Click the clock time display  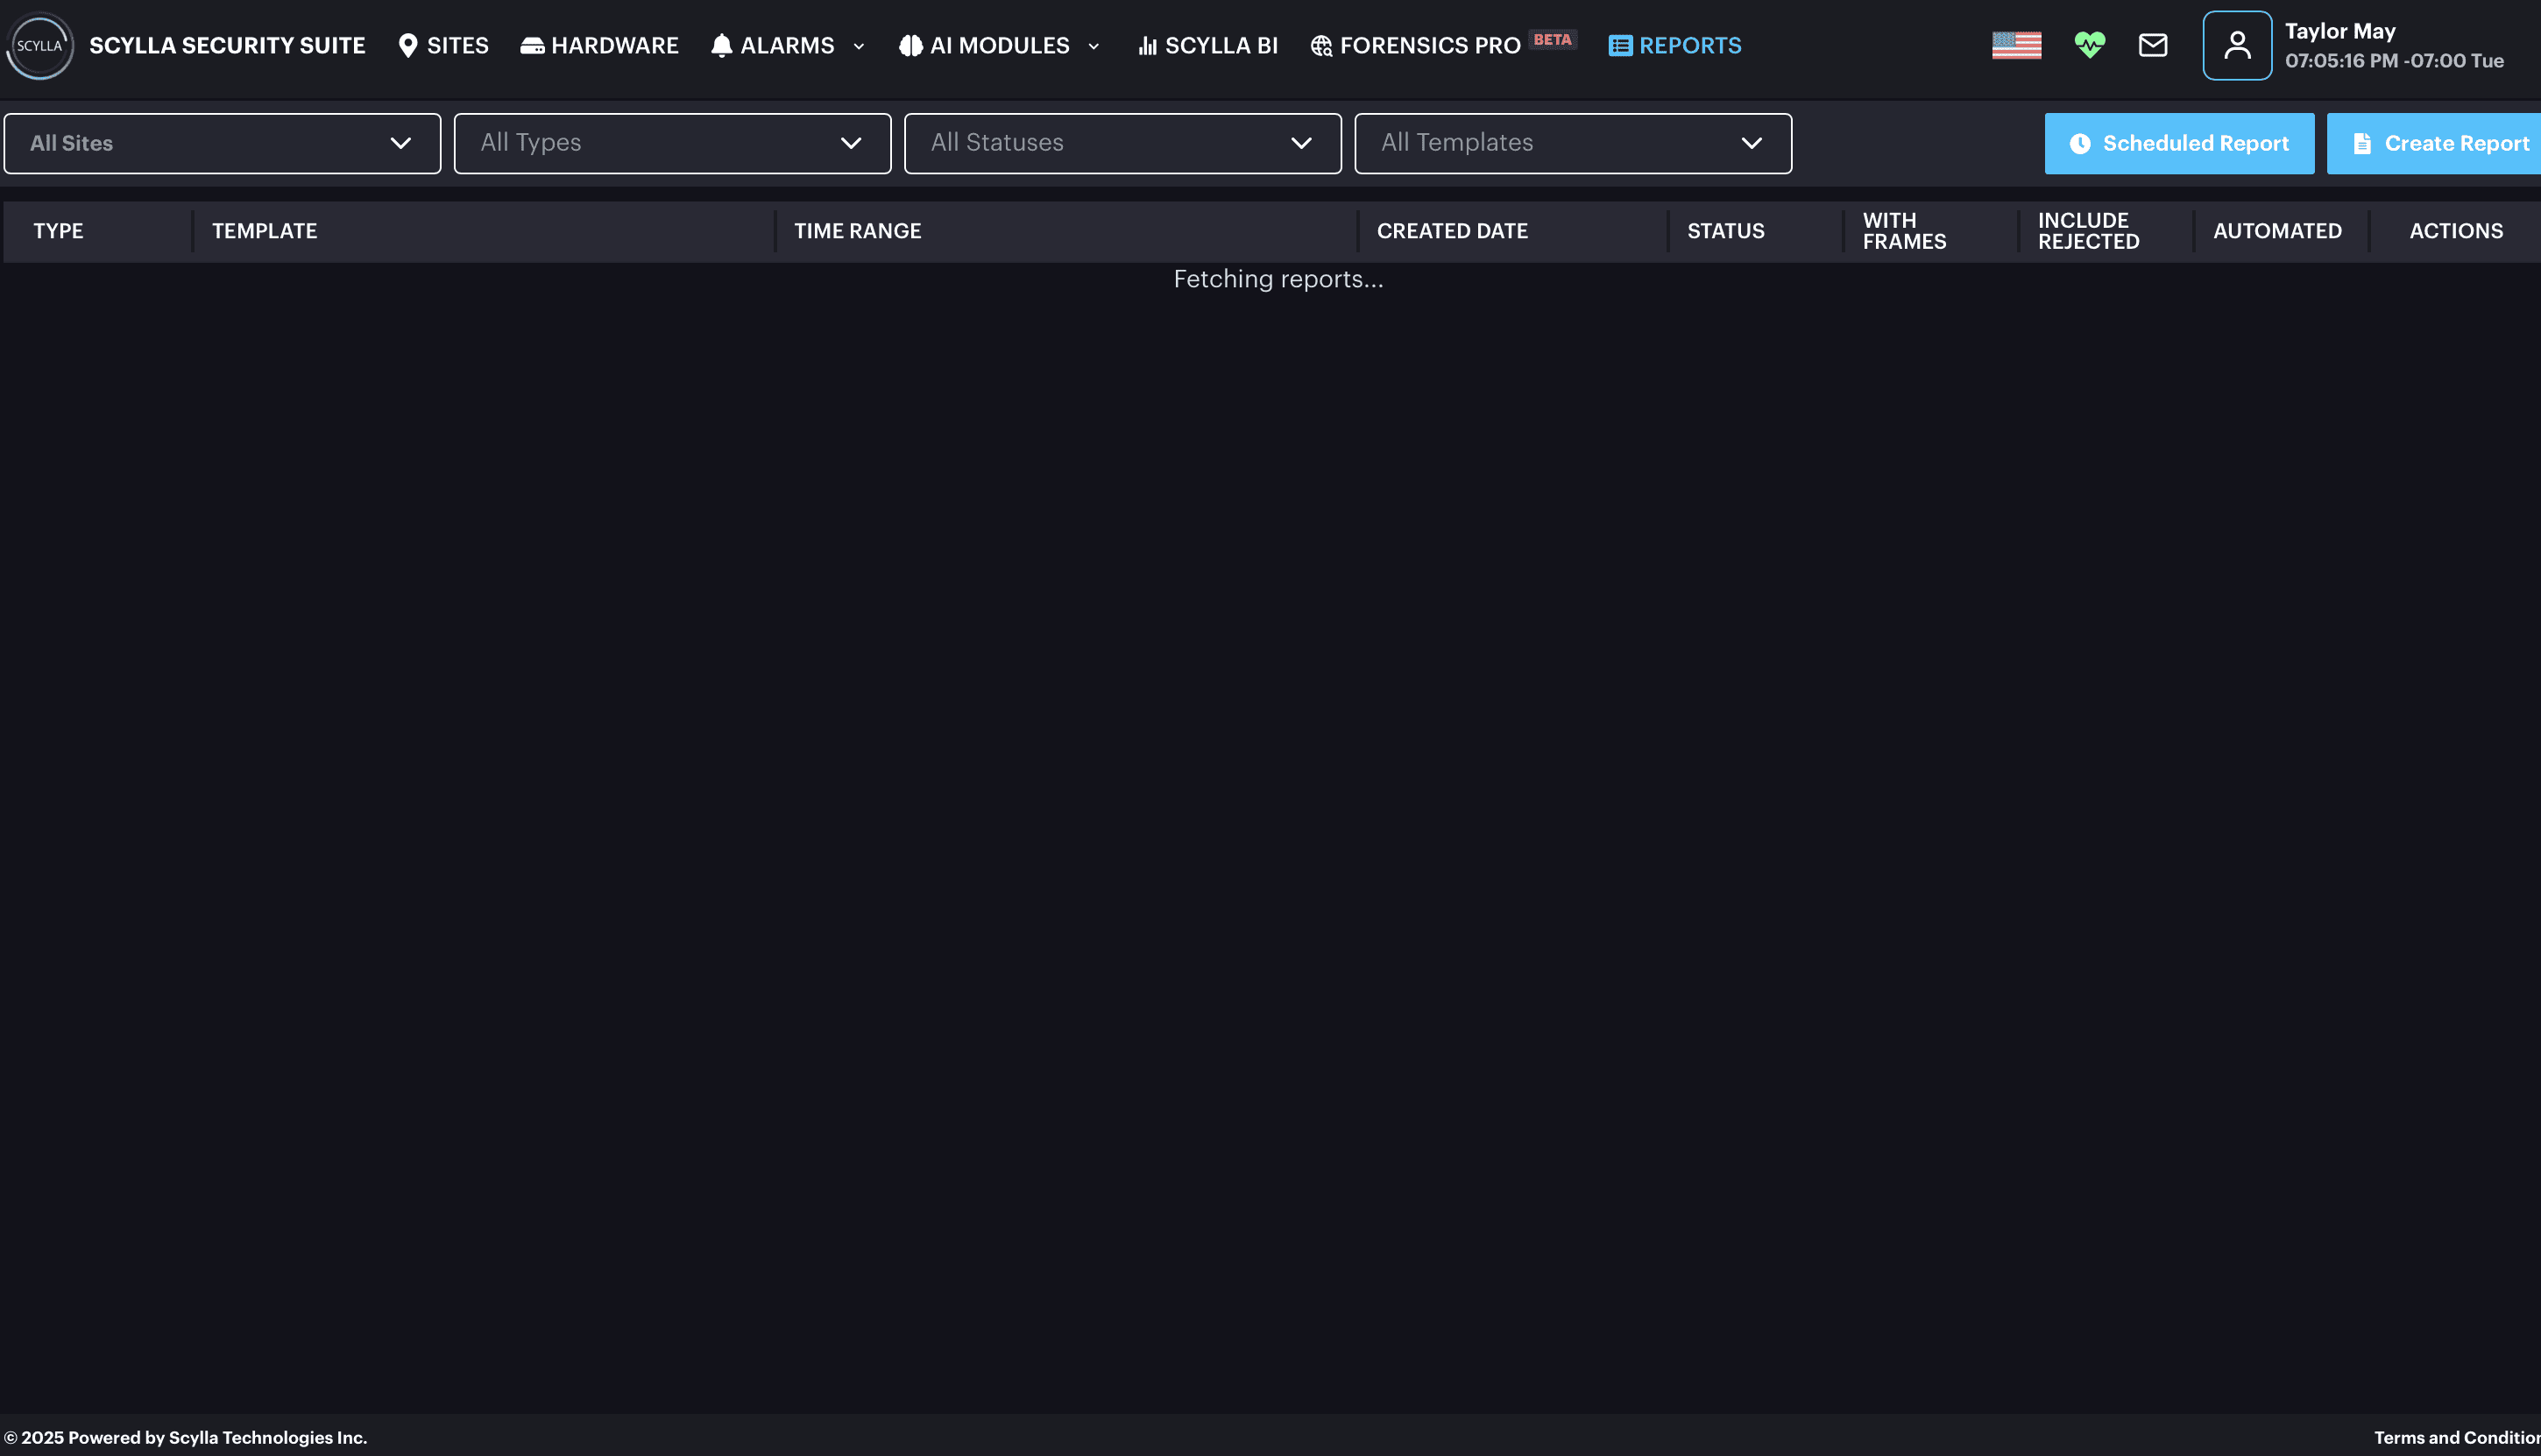click(2394, 60)
